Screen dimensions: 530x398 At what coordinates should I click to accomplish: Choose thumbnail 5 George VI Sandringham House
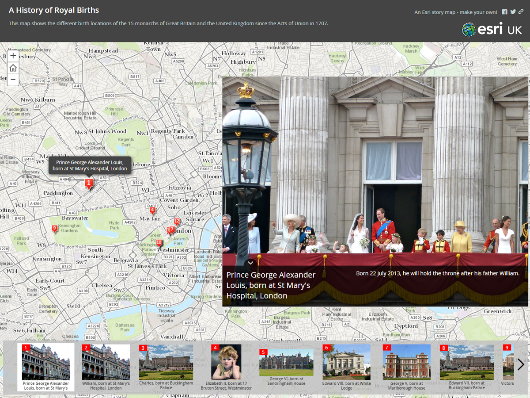[x=286, y=367]
